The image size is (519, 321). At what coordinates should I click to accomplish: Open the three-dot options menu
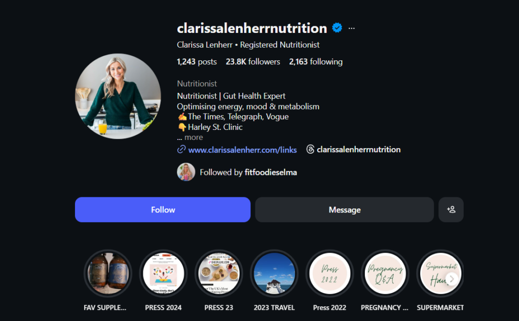tap(352, 28)
